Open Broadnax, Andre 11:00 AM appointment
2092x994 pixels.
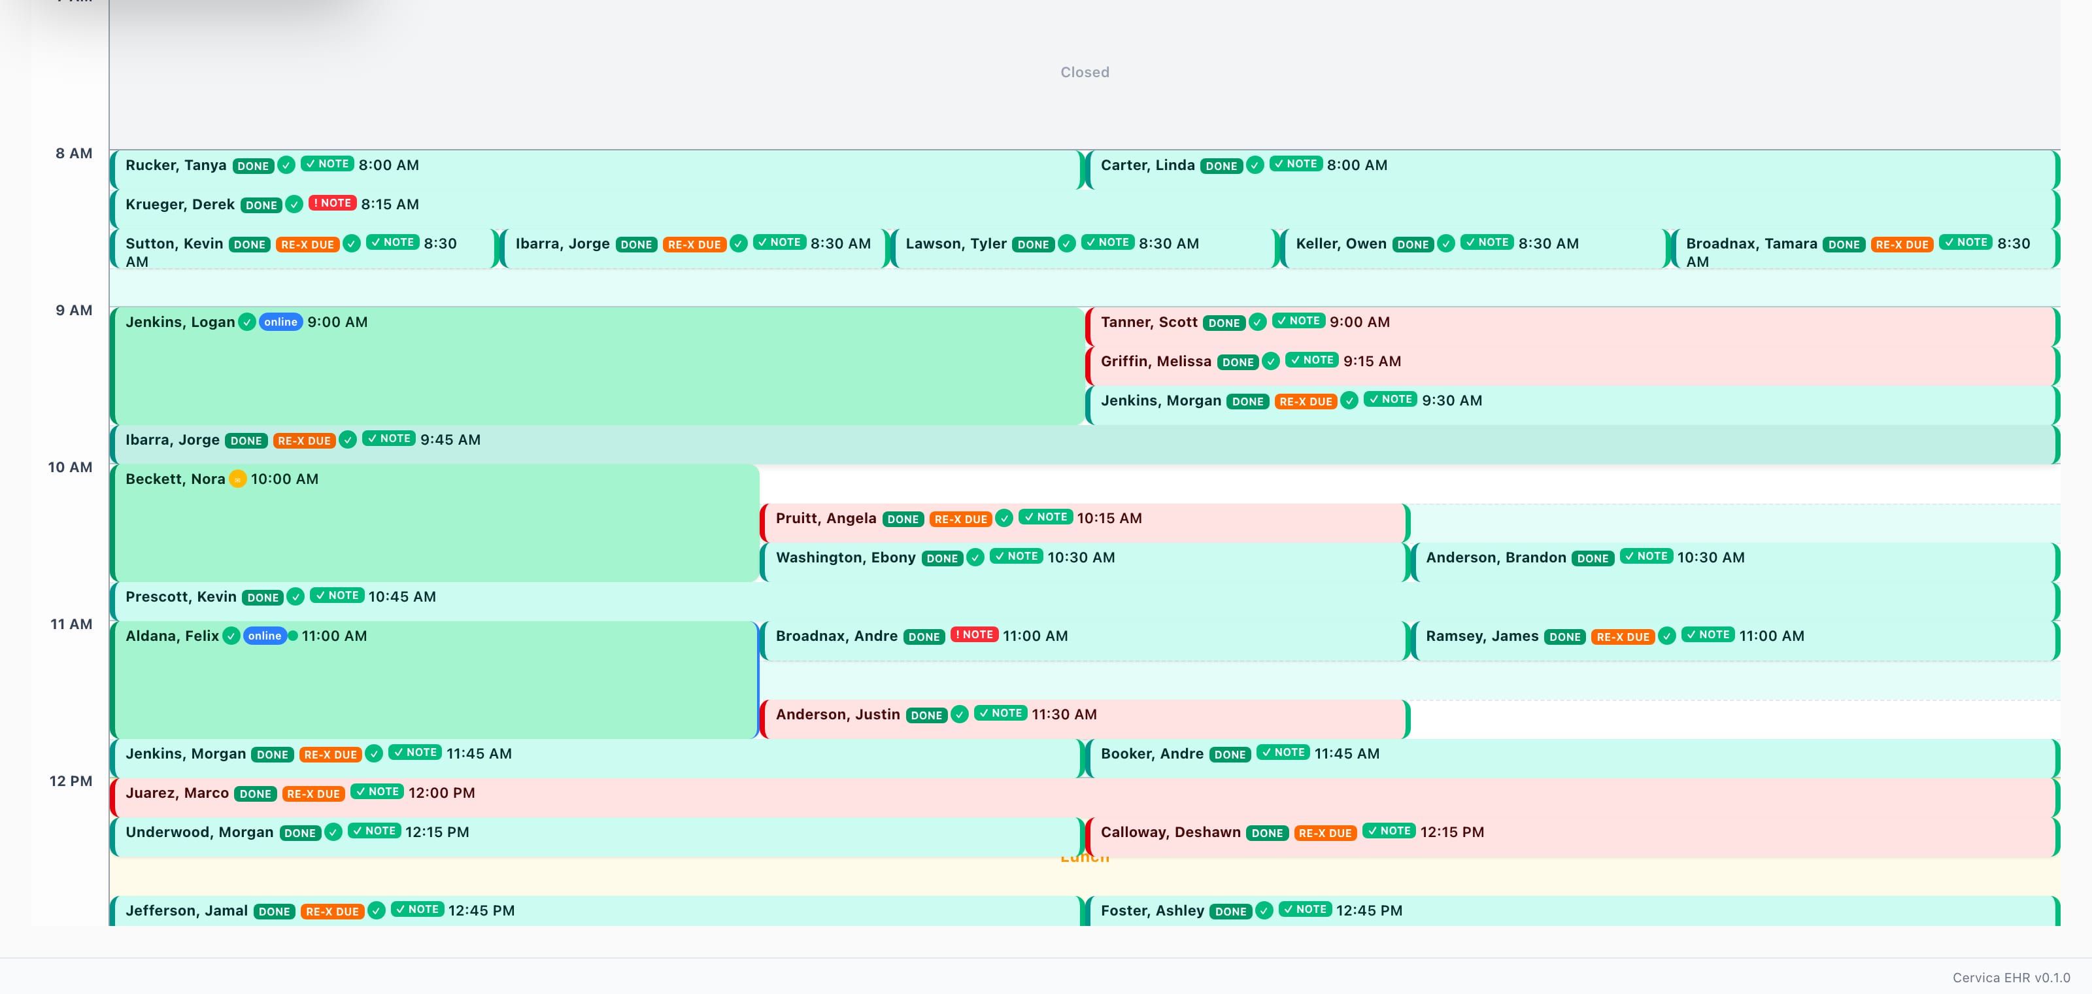[x=1084, y=641]
